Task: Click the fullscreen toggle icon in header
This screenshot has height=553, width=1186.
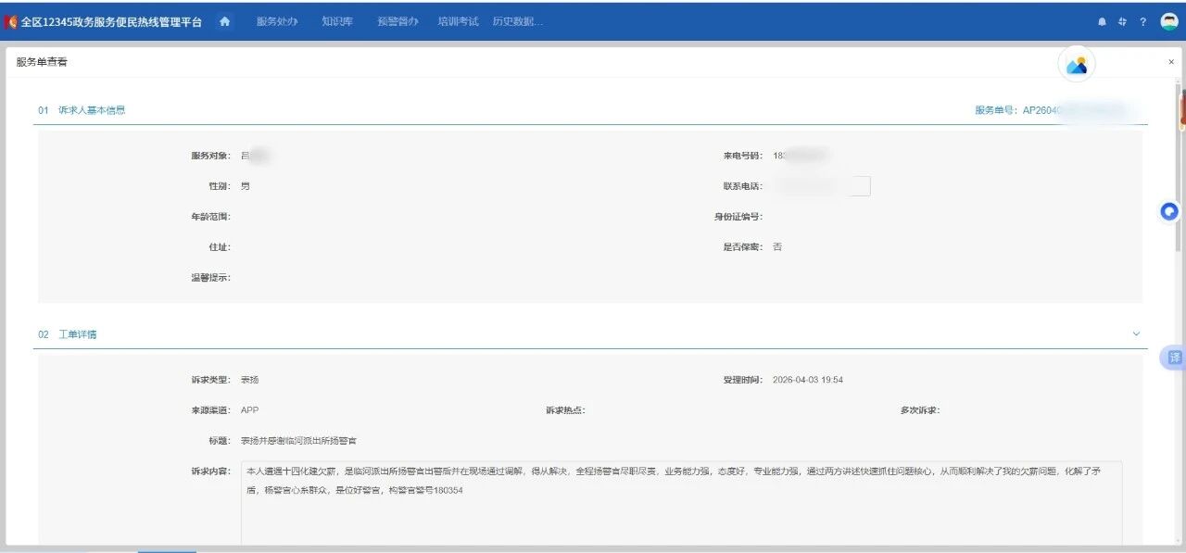Action: coord(1122,22)
